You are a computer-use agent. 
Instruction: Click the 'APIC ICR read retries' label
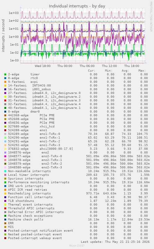[x=28, y=190]
